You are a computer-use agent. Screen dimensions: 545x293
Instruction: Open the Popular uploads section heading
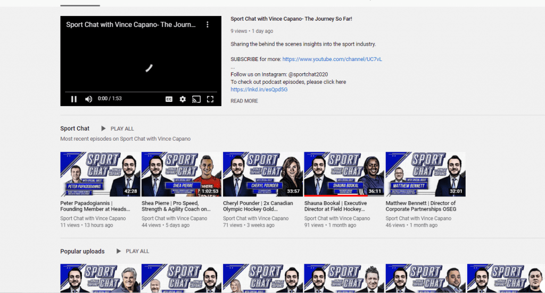[82, 251]
